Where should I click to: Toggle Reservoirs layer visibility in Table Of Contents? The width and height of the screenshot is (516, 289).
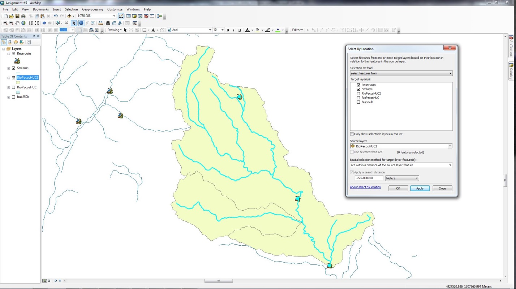point(14,53)
